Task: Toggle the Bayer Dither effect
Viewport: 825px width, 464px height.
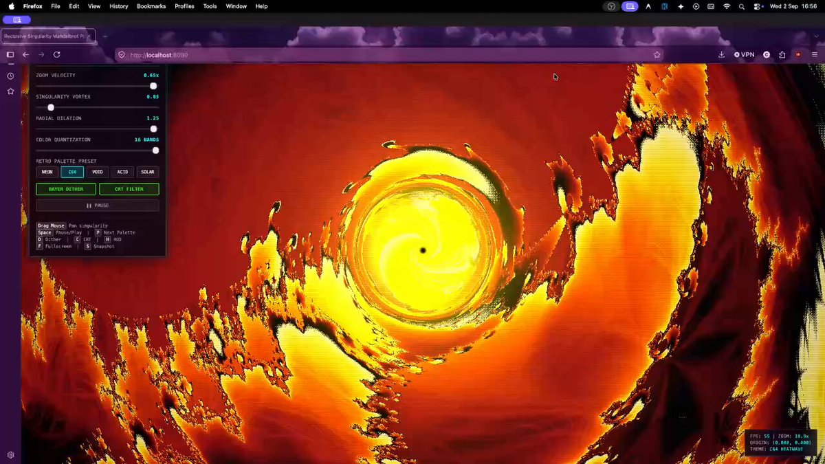Action: coord(66,189)
